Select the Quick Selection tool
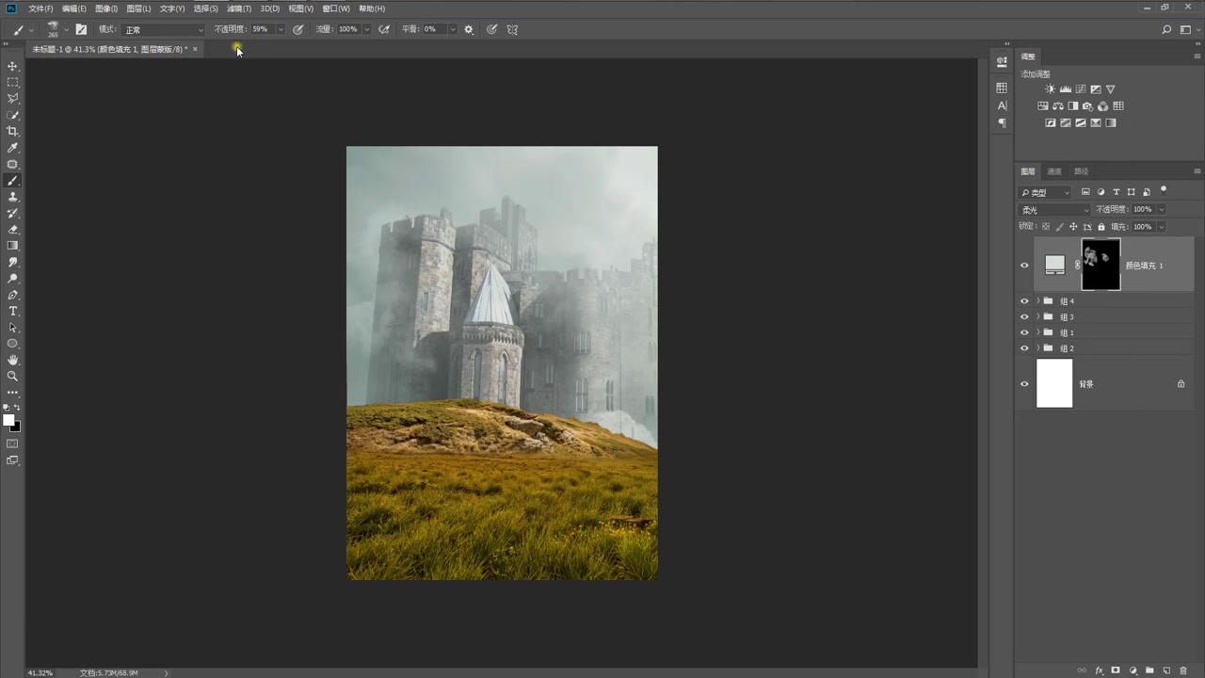 (x=13, y=115)
